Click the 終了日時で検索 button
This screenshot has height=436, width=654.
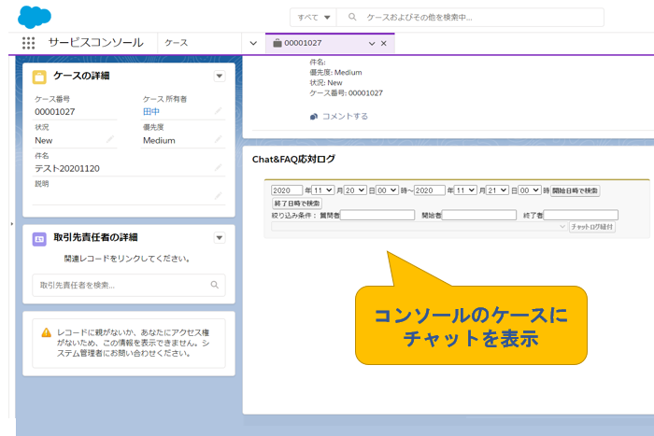[297, 204]
